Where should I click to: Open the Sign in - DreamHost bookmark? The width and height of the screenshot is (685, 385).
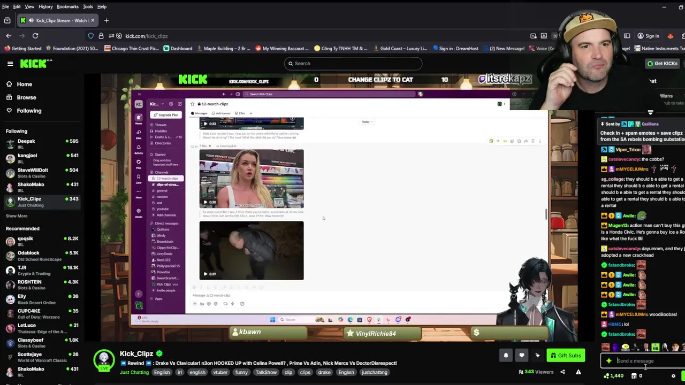(x=455, y=48)
